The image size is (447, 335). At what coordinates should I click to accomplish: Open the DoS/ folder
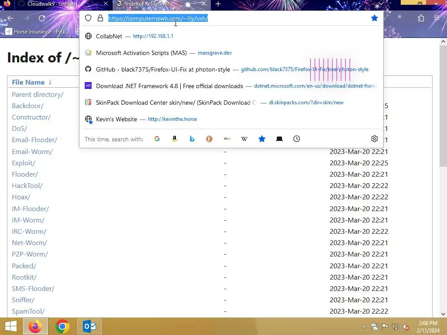(x=19, y=129)
